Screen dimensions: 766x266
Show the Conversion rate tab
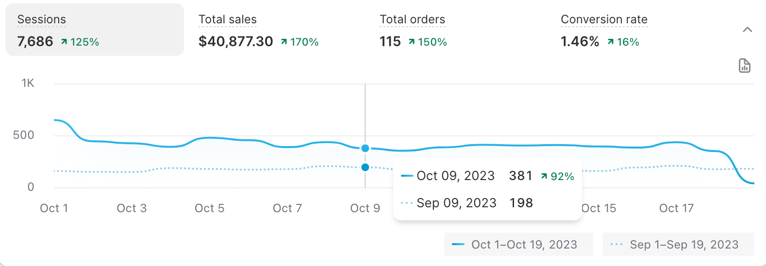(604, 30)
